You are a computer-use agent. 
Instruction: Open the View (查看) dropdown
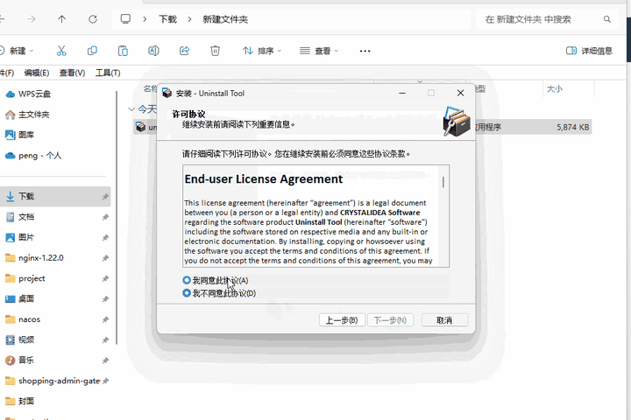pos(319,51)
